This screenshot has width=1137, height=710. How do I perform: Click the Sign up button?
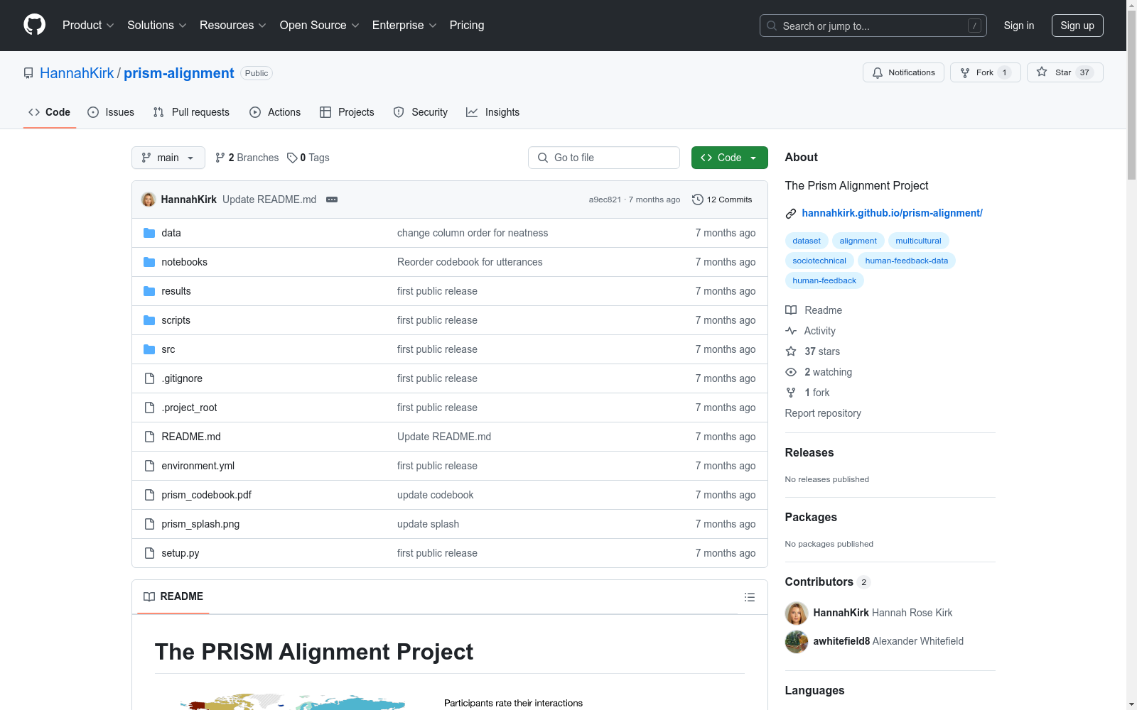pyautogui.click(x=1077, y=26)
